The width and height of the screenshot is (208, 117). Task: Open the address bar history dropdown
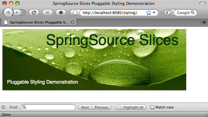(154, 13)
